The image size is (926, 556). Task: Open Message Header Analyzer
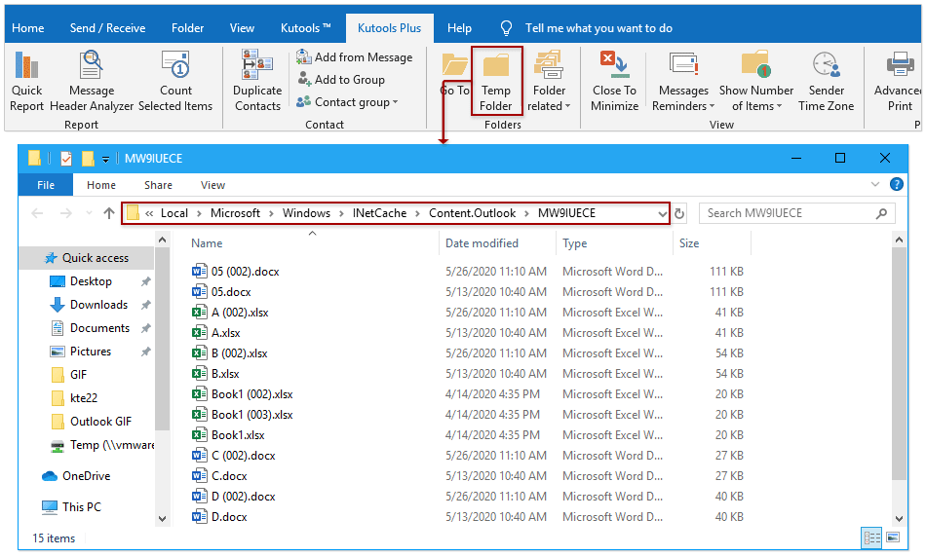click(x=92, y=82)
